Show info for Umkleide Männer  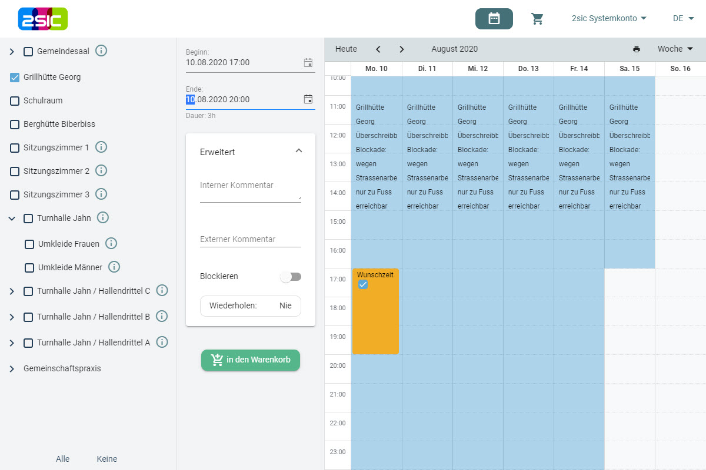click(x=114, y=267)
